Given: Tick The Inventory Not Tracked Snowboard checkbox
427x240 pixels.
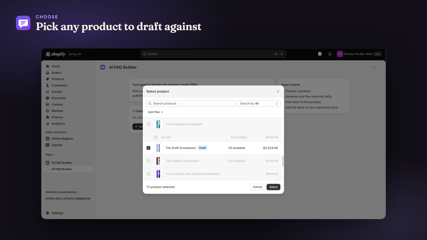Looking at the screenshot, I should click(148, 174).
